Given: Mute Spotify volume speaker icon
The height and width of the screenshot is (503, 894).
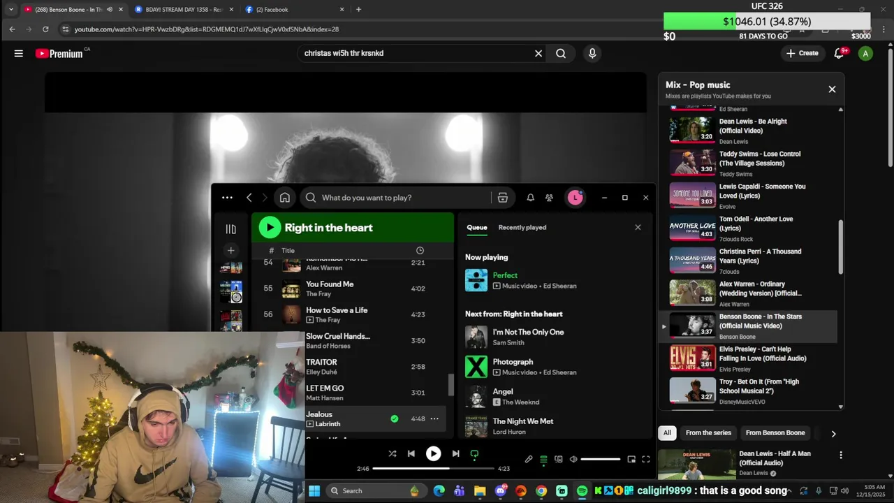Looking at the screenshot, I should 573,459.
